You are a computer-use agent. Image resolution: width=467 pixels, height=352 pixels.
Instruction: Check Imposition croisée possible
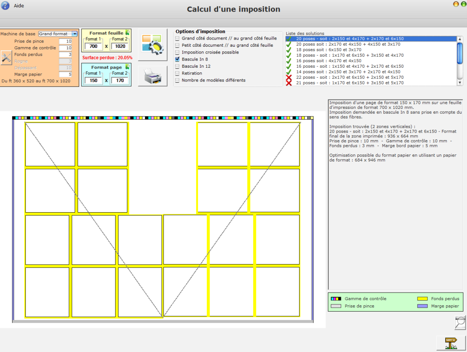[x=177, y=52]
